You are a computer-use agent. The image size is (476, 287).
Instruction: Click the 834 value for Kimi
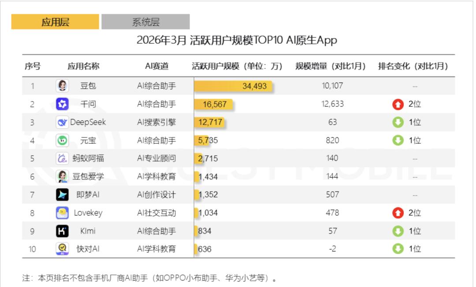click(205, 231)
